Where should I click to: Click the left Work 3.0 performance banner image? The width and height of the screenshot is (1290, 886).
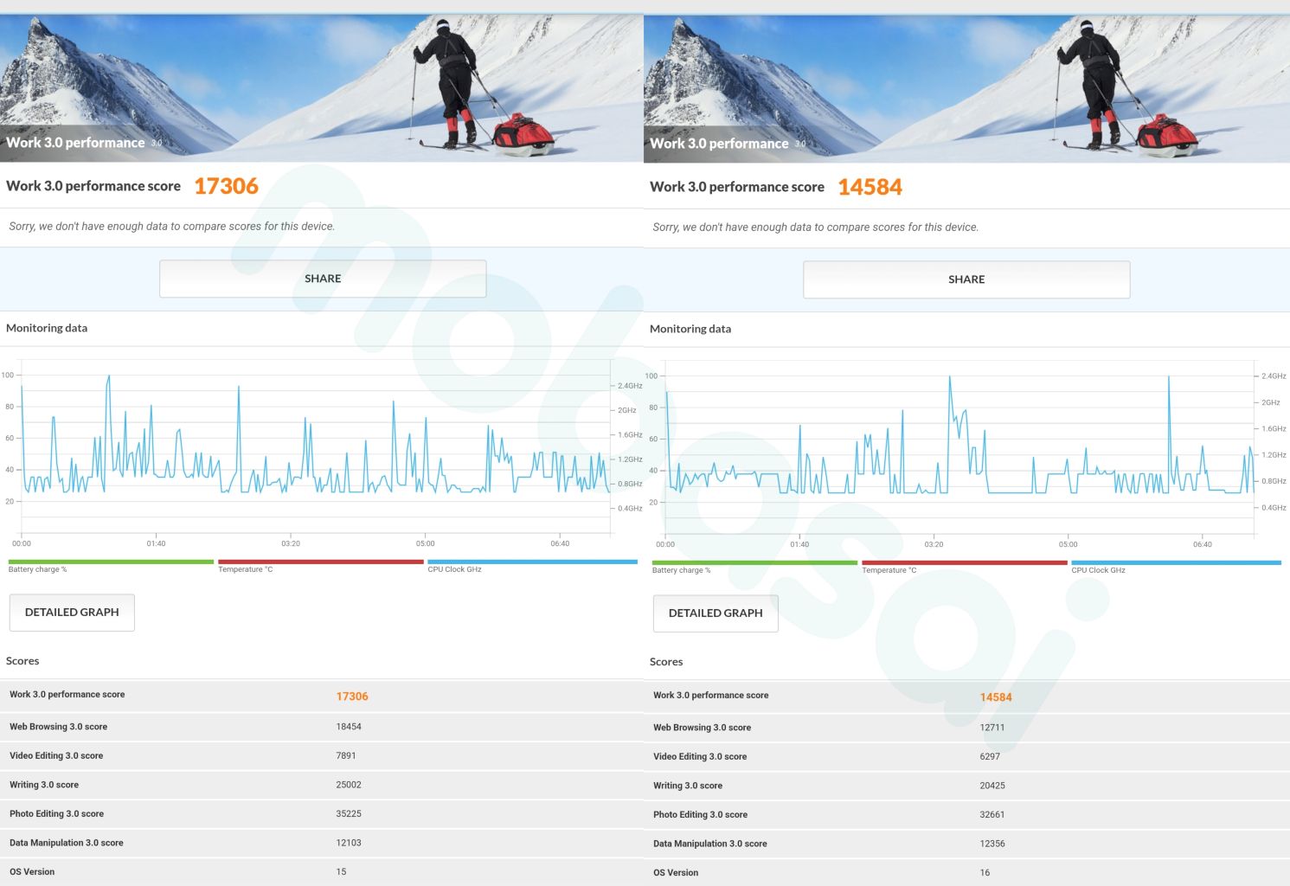pos(321,87)
